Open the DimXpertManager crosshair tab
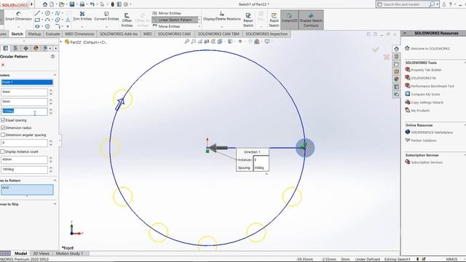Screen dimensions: 466x262 (26, 48)
